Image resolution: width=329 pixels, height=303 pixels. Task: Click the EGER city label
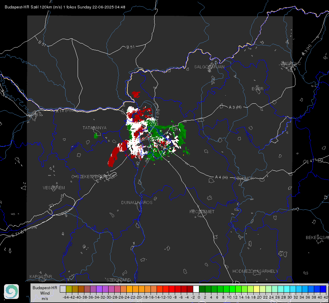tap(257, 89)
